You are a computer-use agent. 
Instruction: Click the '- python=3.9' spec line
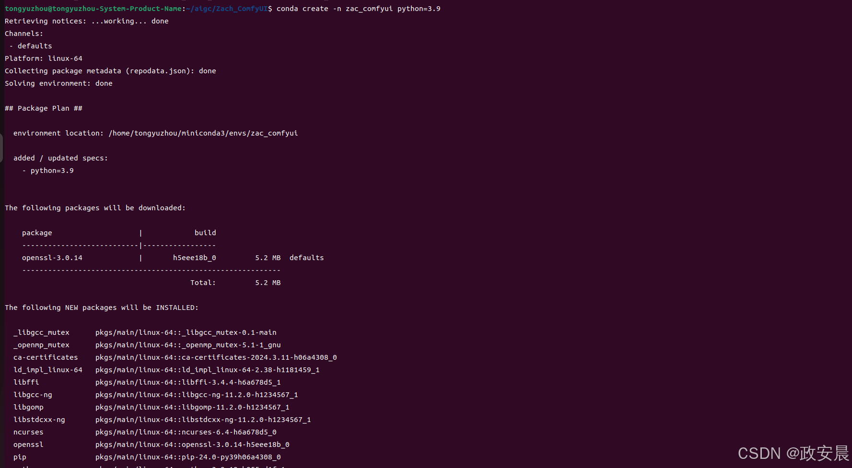[48, 171]
